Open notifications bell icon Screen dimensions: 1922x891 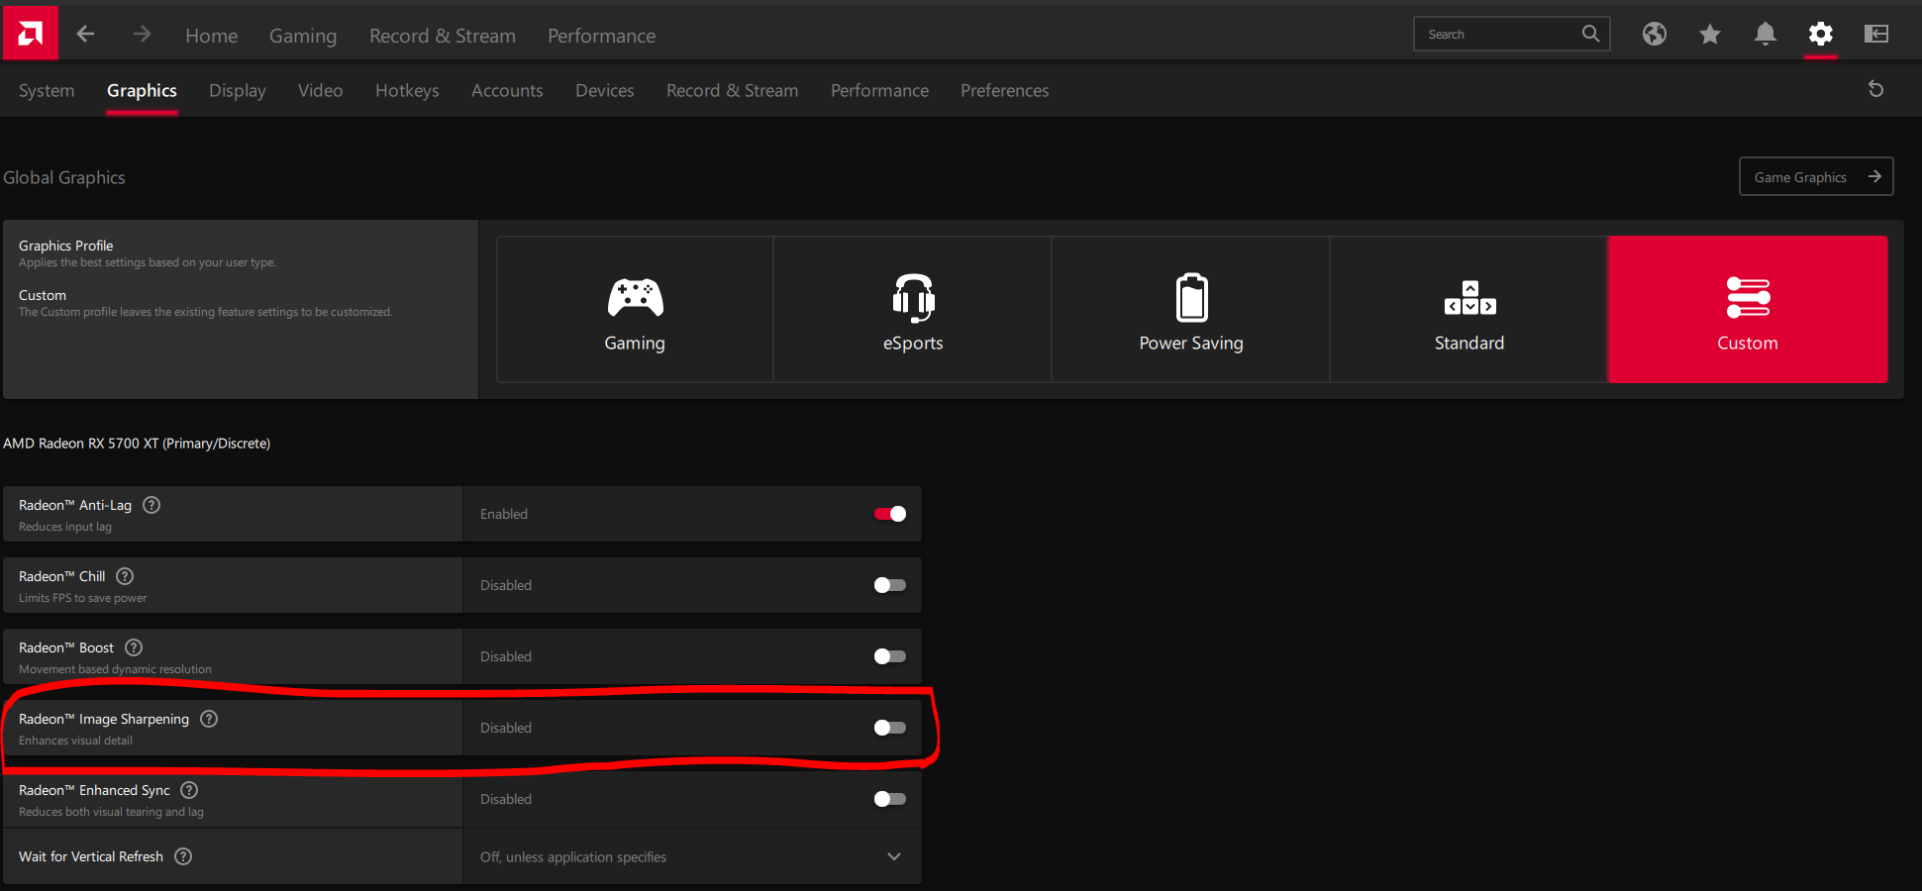(x=1766, y=34)
